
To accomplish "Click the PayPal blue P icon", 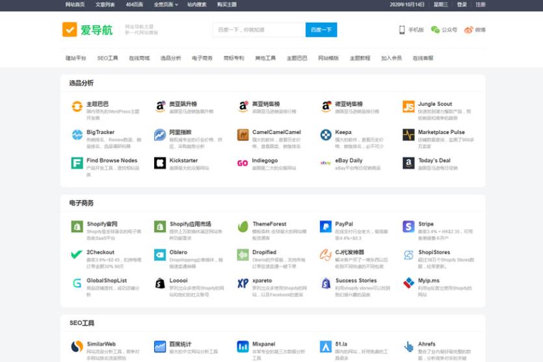I will point(326,227).
